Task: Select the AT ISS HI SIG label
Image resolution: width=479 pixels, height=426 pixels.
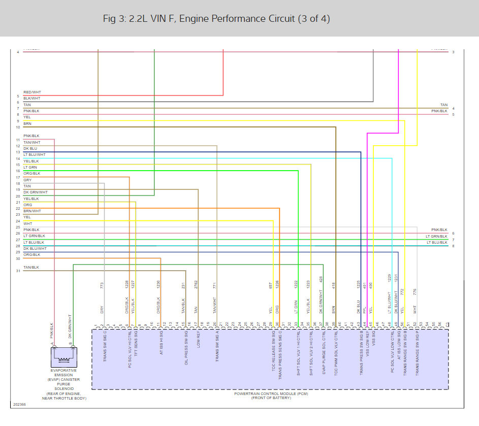Action: 162,343
